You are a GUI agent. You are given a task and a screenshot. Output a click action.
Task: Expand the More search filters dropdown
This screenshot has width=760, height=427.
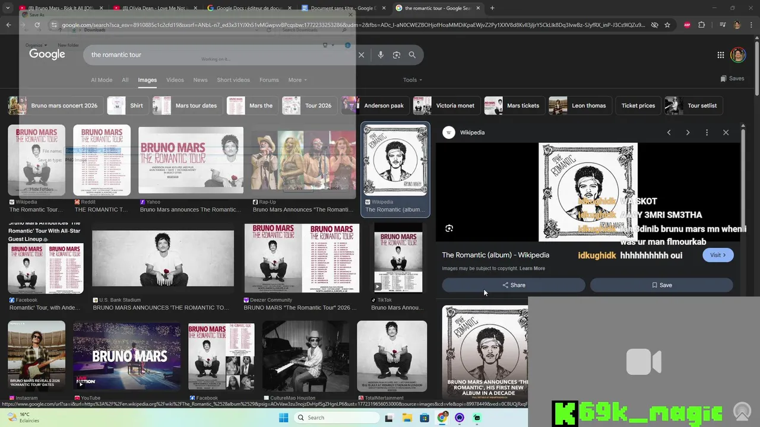point(297,80)
